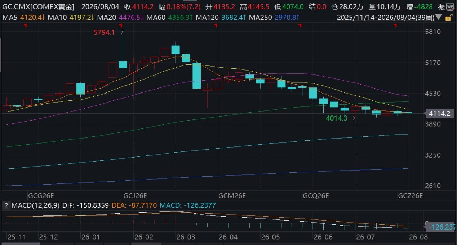The height and width of the screenshot is (245, 457).
Task: Click the opening price 开4135.2 in header
Action: [x=221, y=7]
